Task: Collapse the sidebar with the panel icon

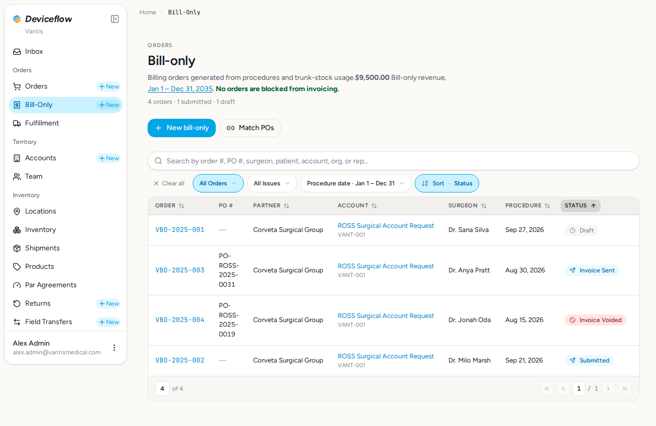Action: pyautogui.click(x=115, y=19)
